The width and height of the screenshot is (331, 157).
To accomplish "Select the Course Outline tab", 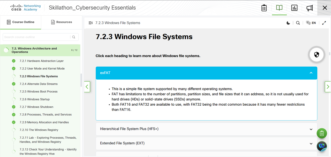I will [x=21, y=22].
